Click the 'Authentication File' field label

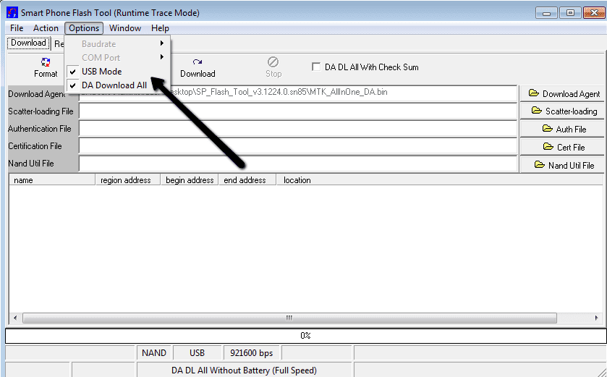point(40,129)
